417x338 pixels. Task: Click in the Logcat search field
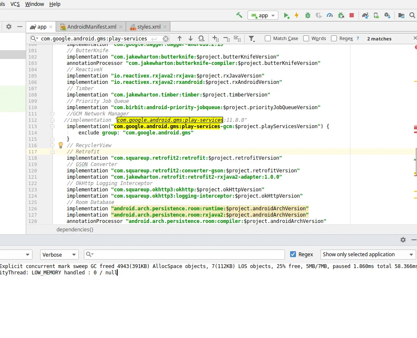click(184, 255)
